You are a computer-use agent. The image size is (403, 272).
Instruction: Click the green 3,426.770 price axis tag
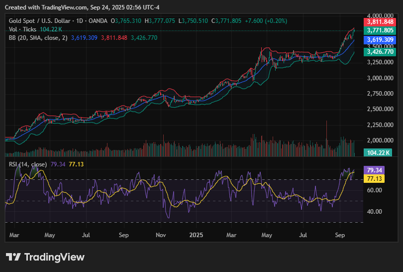380,52
